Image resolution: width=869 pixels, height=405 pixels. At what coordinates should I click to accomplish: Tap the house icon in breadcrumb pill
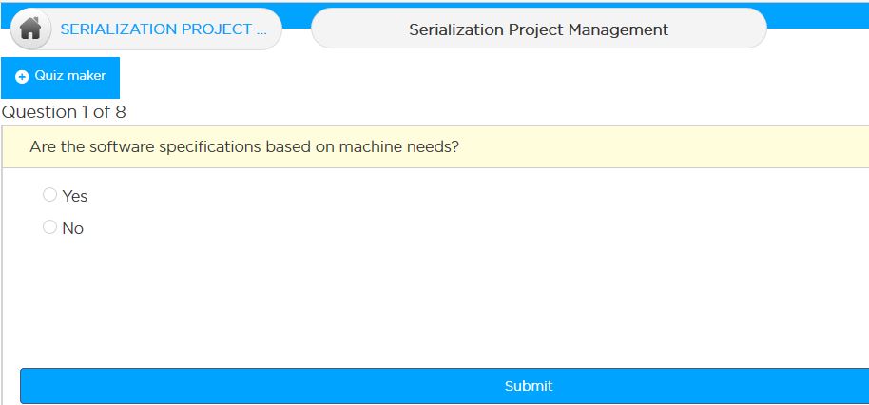click(30, 29)
